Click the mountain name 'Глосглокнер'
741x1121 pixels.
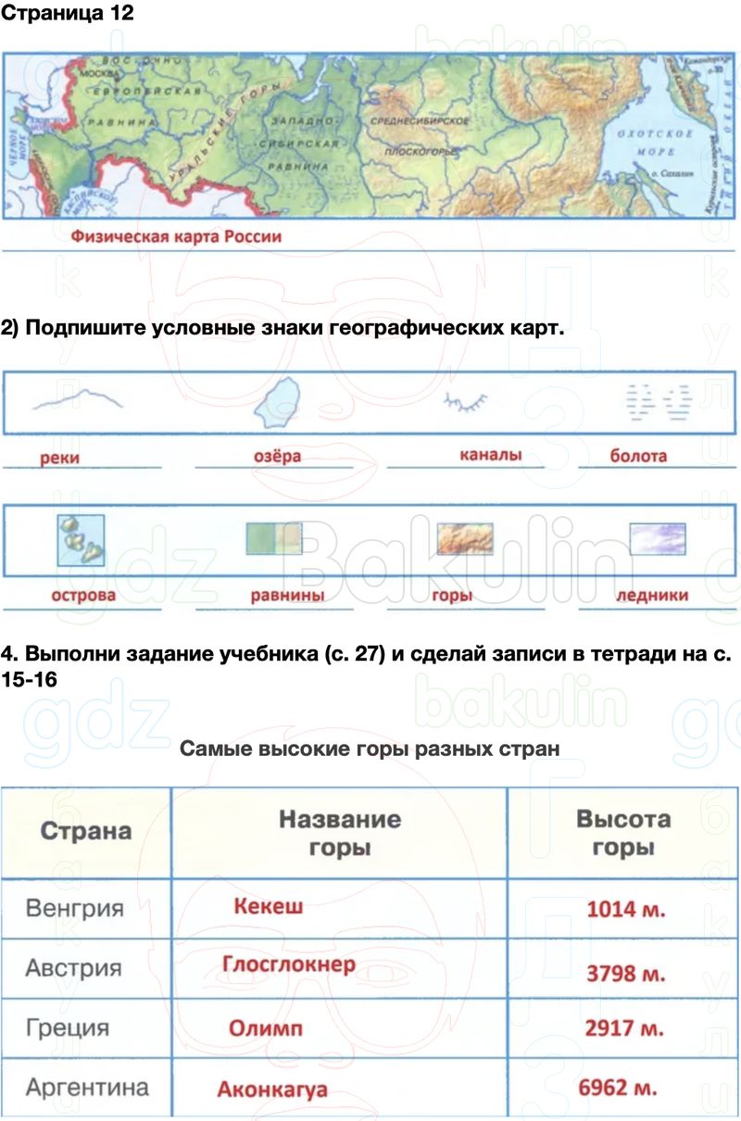coord(289,964)
